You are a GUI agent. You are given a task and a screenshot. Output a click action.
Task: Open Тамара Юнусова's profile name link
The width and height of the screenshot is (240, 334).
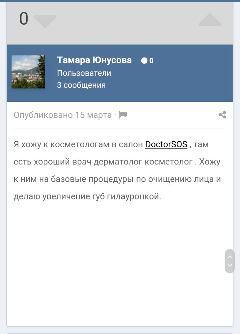[x=94, y=60]
